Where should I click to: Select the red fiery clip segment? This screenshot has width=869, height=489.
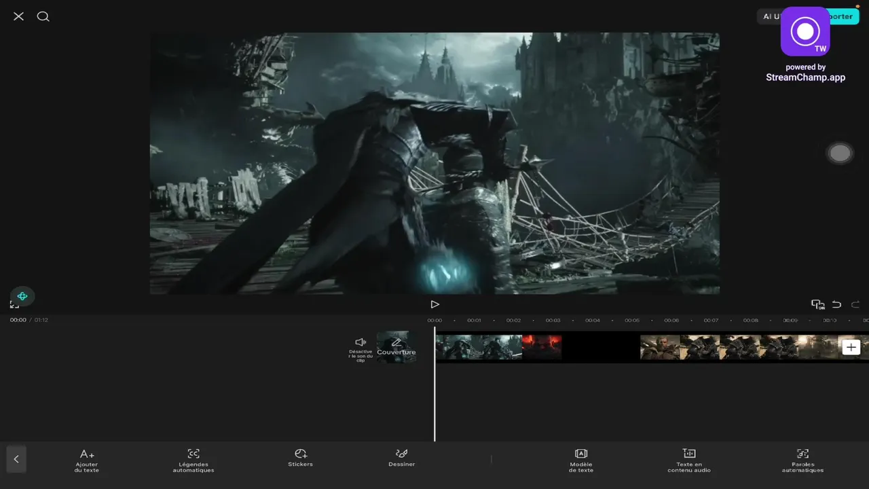tap(542, 347)
